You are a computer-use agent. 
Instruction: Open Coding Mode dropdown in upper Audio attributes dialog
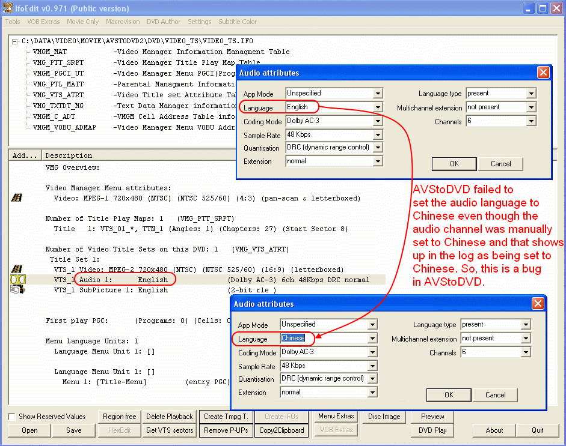click(378, 121)
